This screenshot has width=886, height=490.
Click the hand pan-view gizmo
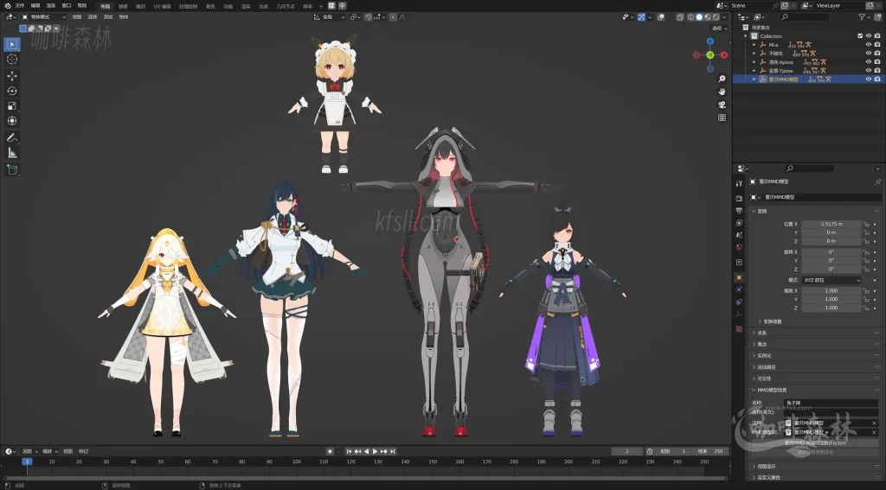[722, 92]
